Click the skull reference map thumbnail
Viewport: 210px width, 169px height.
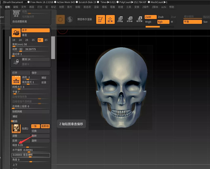click(16, 129)
